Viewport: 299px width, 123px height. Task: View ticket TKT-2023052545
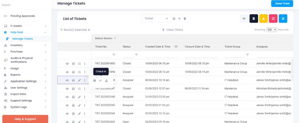point(67,105)
